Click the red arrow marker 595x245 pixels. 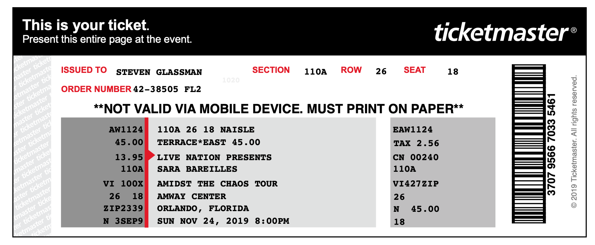pos(151,155)
